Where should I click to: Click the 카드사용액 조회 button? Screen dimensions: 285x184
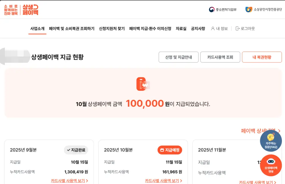point(220,57)
